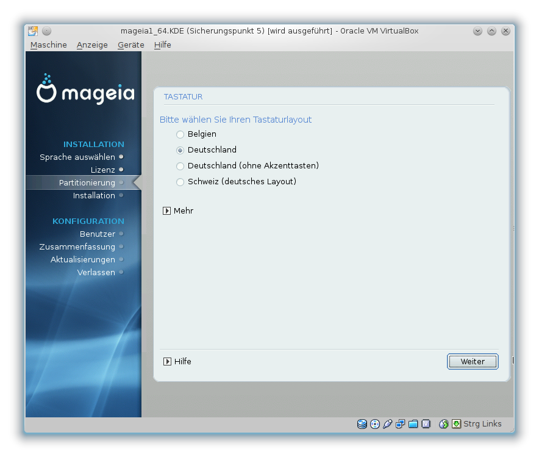The height and width of the screenshot is (457, 539).
Task: Click the TASTATUR heading
Action: pyautogui.click(x=183, y=97)
